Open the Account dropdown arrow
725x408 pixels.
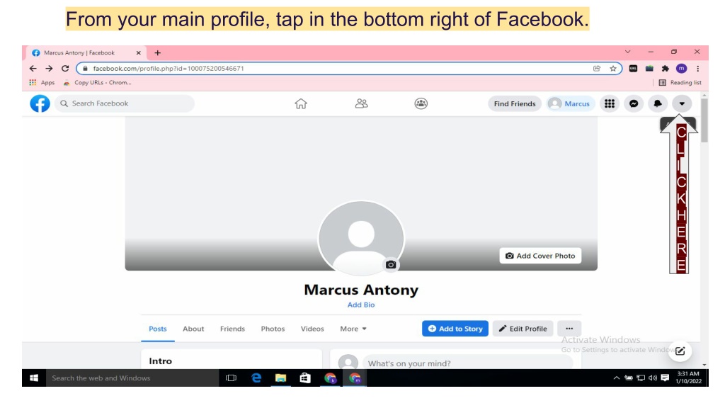(x=682, y=103)
